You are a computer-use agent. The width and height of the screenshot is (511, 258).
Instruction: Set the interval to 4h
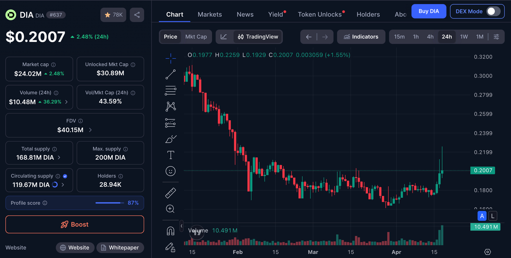[430, 37]
